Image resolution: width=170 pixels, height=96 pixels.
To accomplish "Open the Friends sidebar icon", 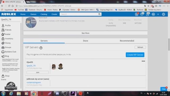I will click(x=3, y=30).
